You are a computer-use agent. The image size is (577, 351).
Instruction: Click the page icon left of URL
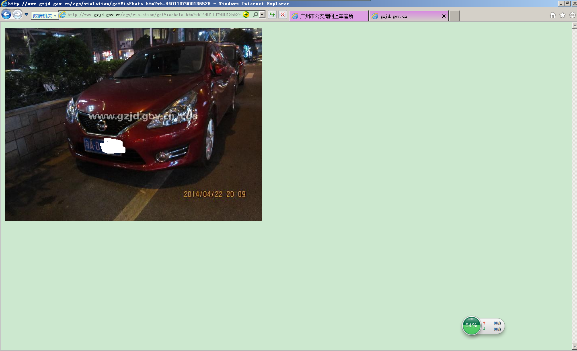click(x=62, y=15)
